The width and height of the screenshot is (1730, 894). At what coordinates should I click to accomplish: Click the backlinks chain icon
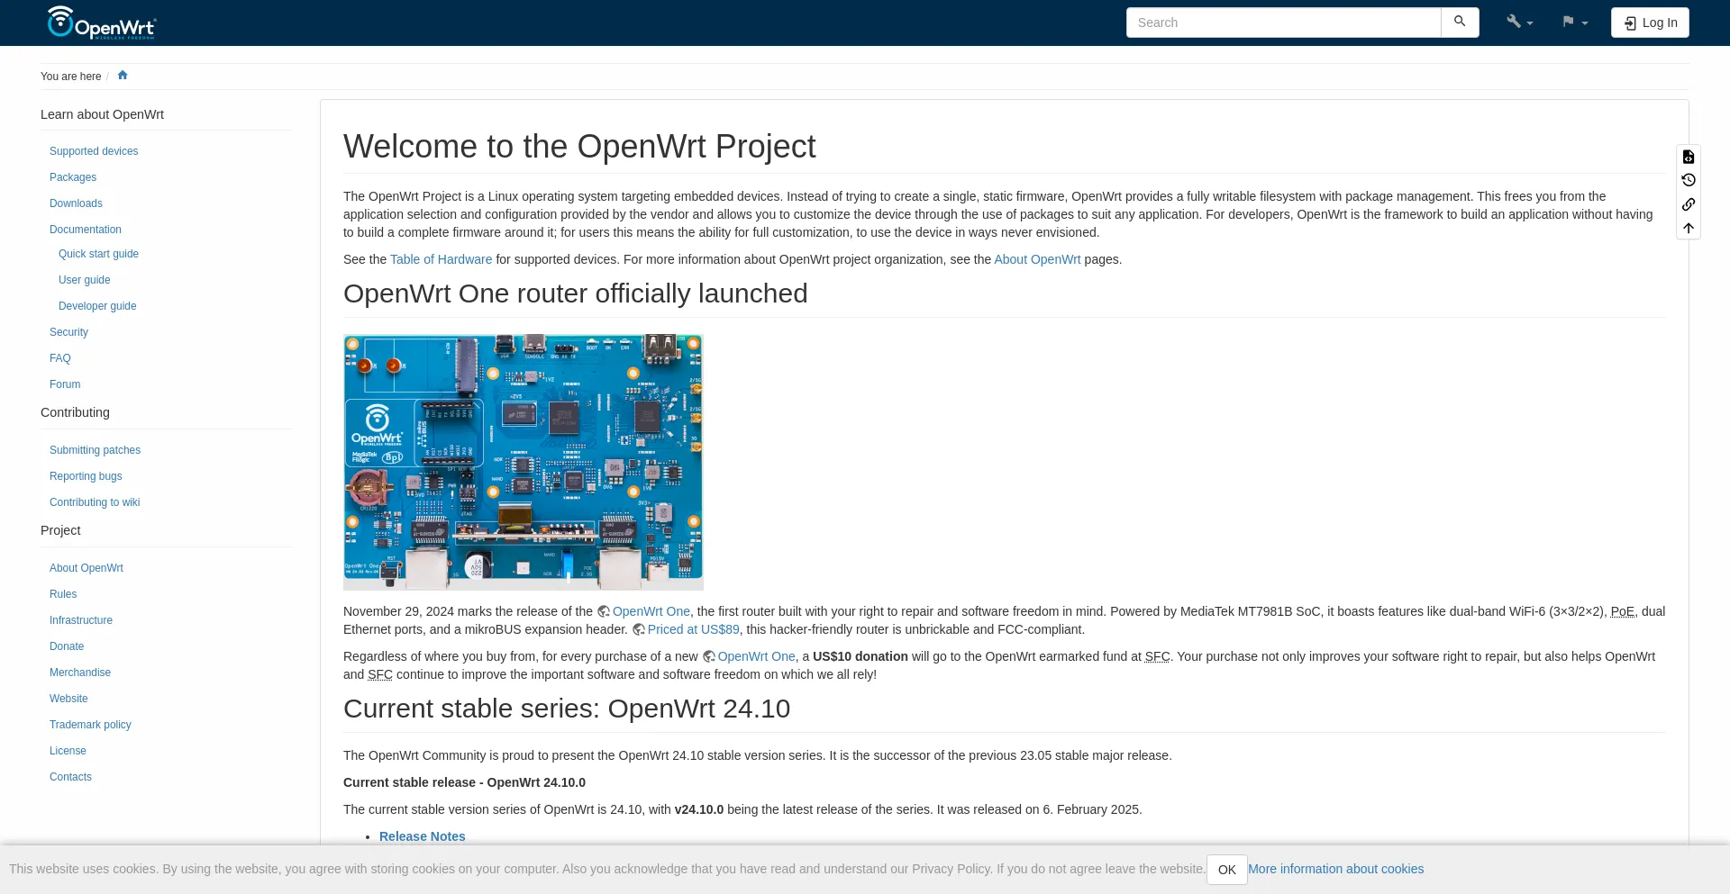pos(1689,204)
